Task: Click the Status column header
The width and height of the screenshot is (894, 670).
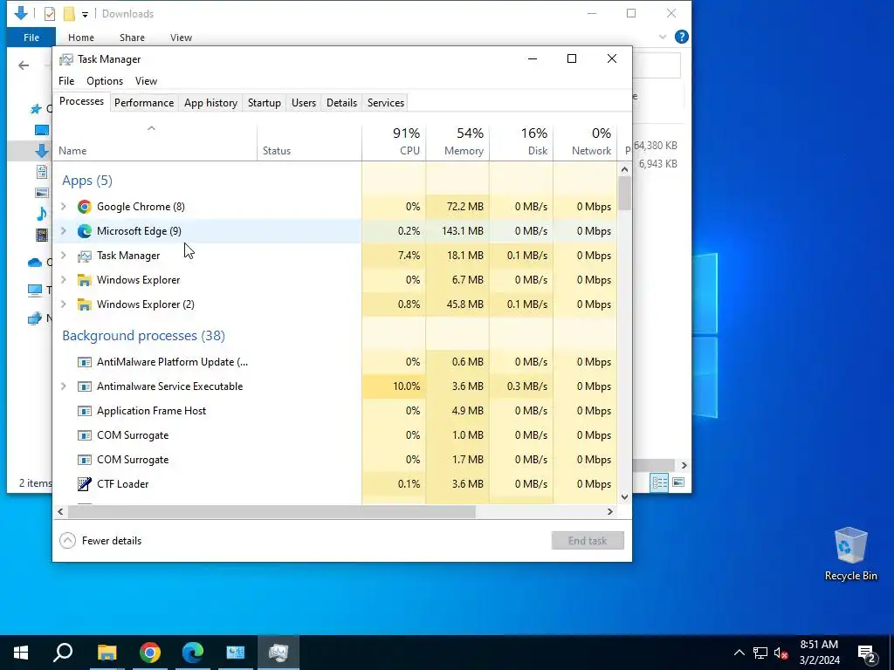Action: click(310, 141)
